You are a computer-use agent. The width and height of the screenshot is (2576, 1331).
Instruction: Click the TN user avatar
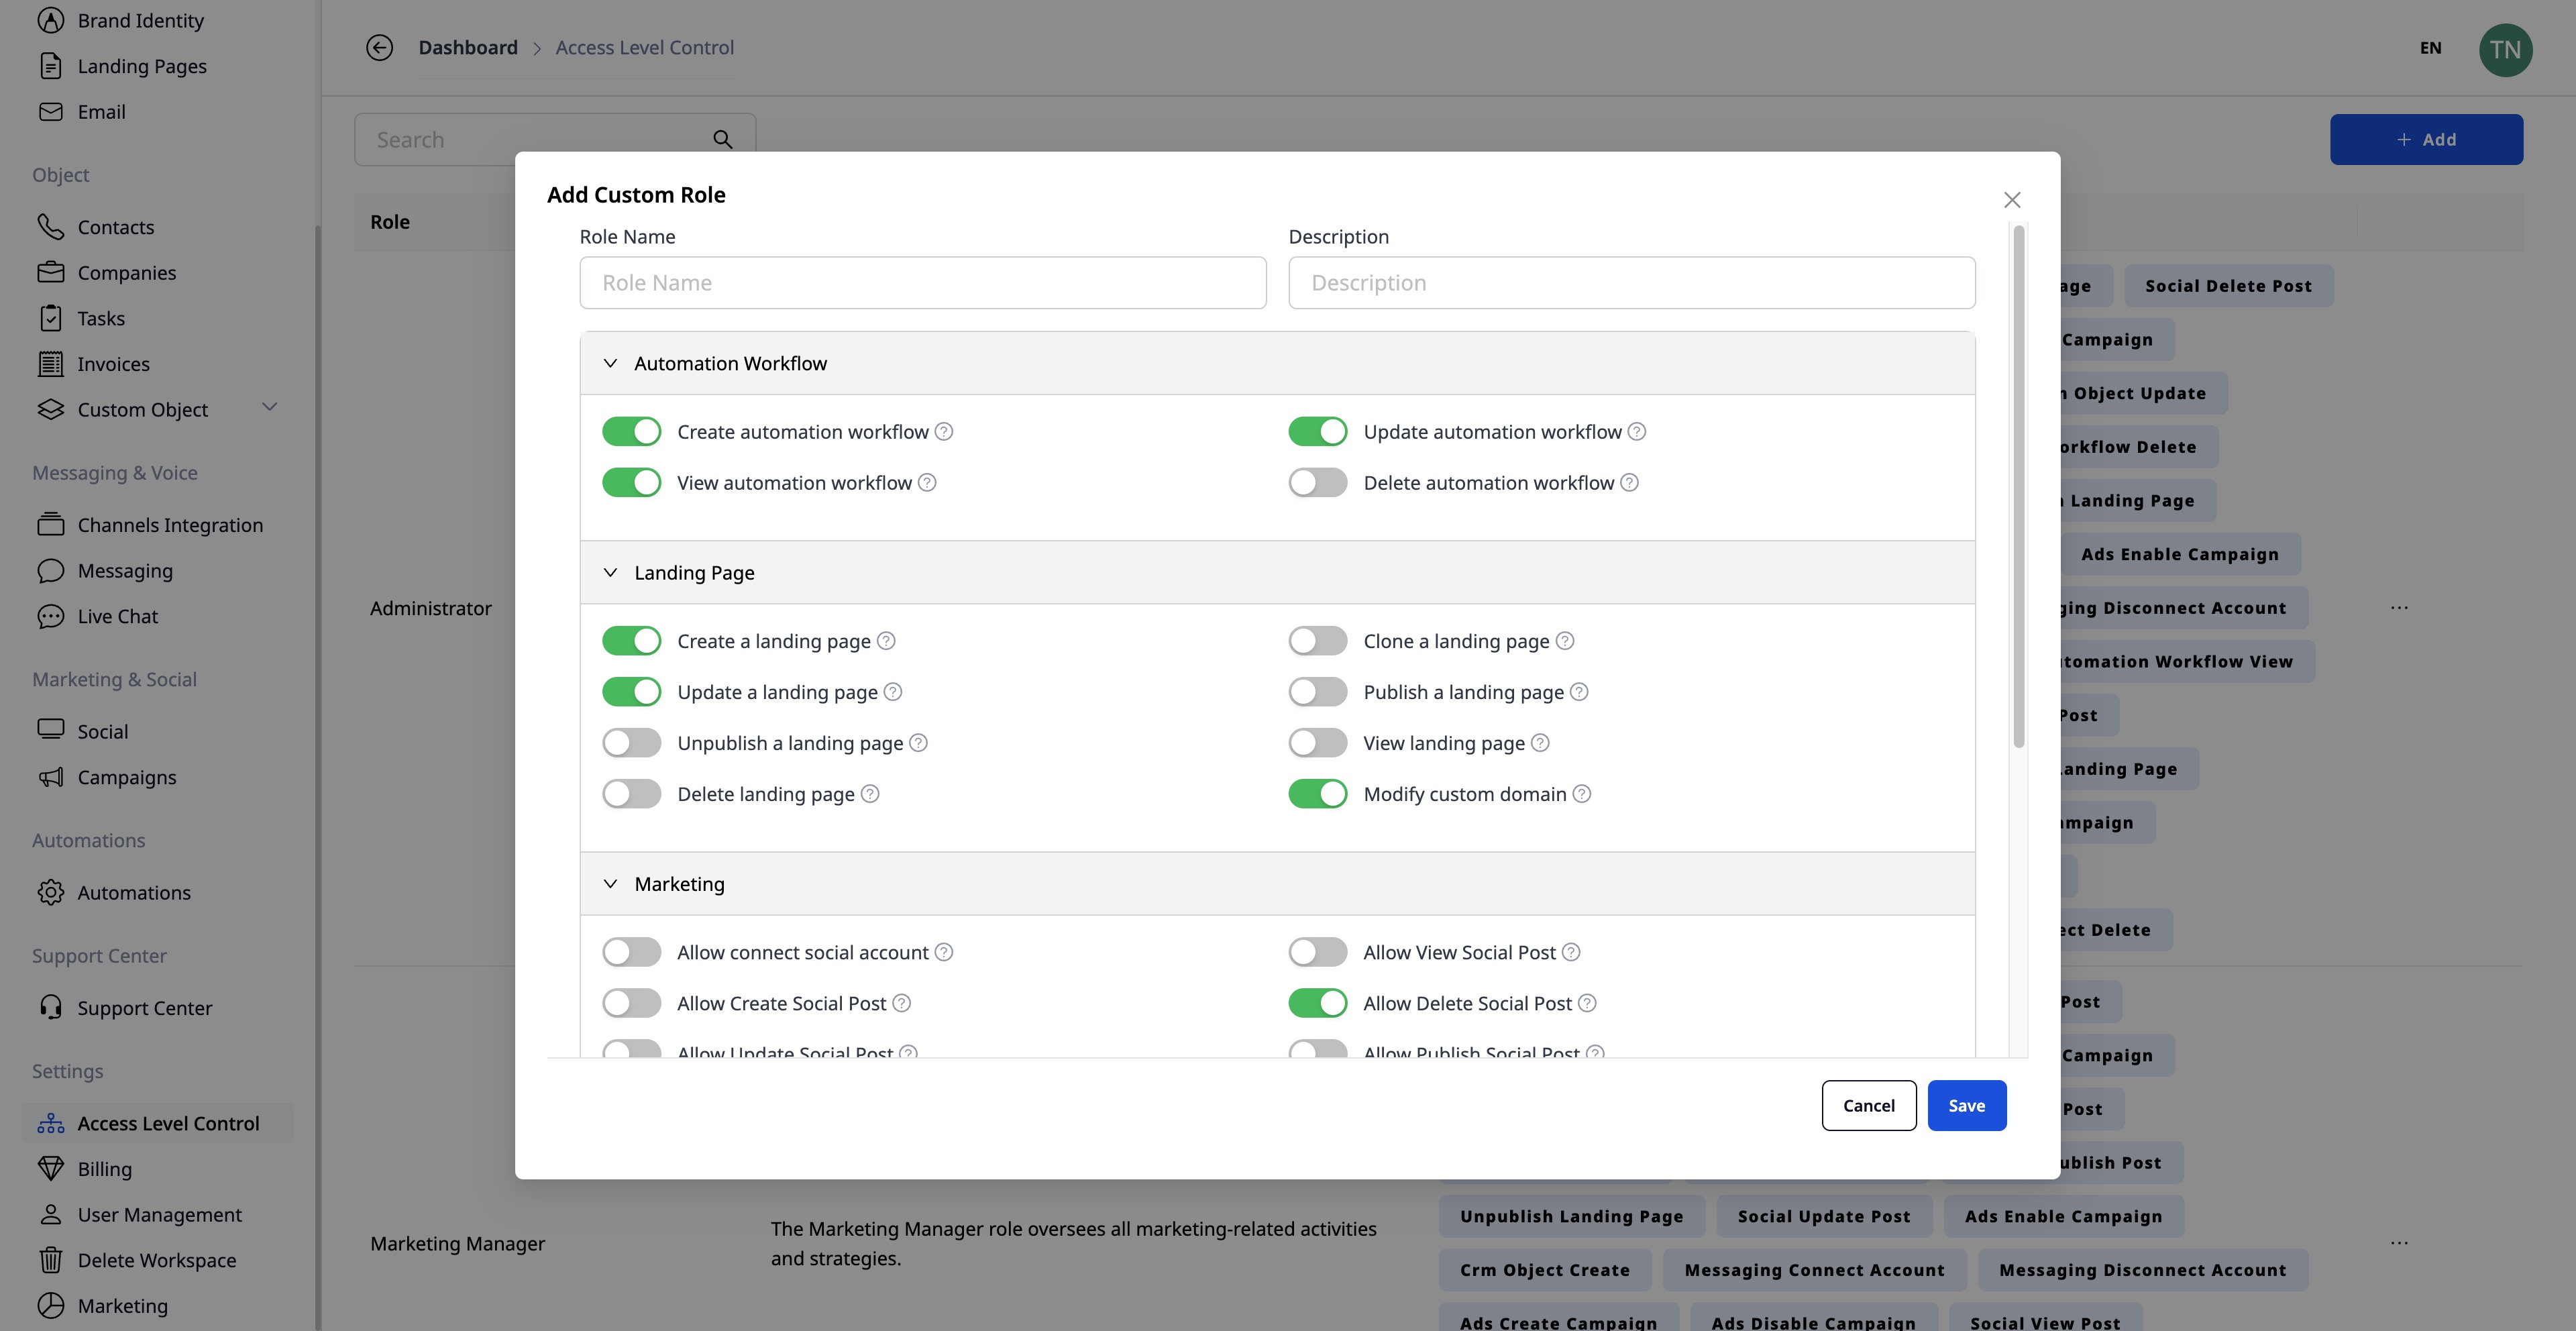tap(2504, 50)
